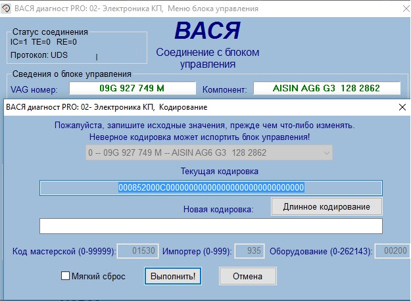This screenshot has width=411, height=301.
Task: Click the Код мастерской (0-99999): label
Action: 64,252
